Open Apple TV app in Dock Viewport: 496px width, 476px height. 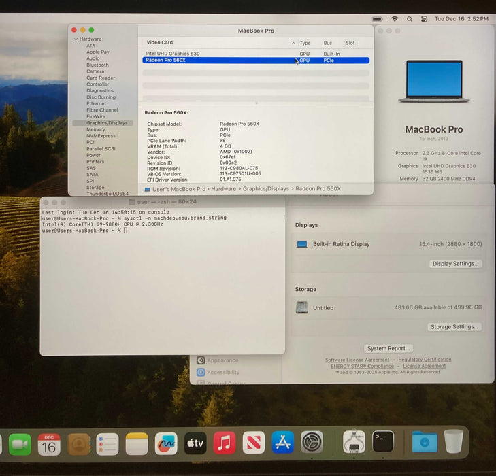click(195, 443)
